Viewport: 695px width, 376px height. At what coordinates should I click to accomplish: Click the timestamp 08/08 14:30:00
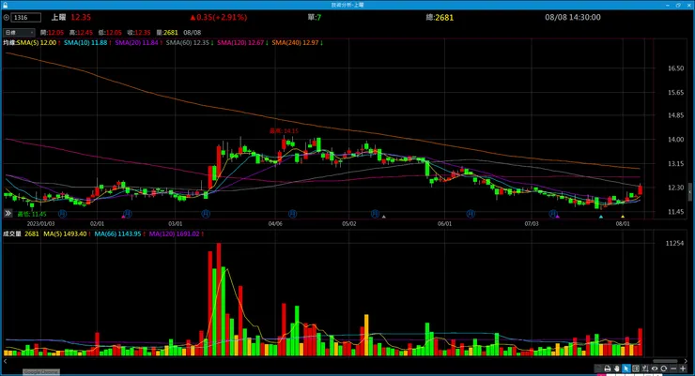(573, 17)
